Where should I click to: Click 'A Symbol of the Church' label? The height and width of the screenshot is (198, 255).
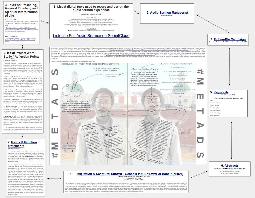click(x=73, y=86)
